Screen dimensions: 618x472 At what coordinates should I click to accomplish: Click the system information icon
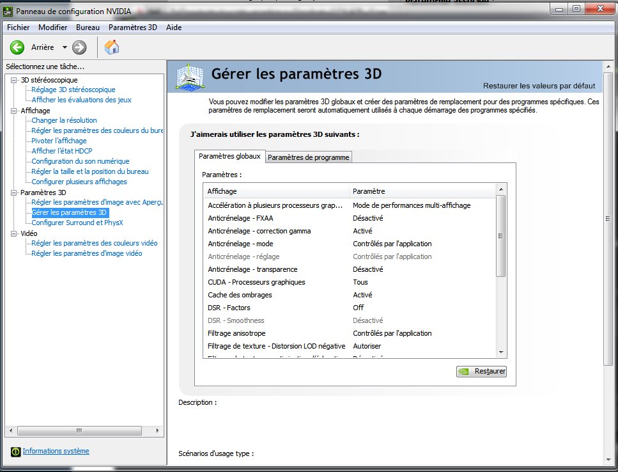coord(15,452)
